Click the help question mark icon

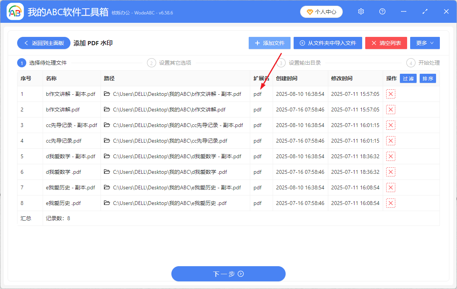pyautogui.click(x=382, y=11)
